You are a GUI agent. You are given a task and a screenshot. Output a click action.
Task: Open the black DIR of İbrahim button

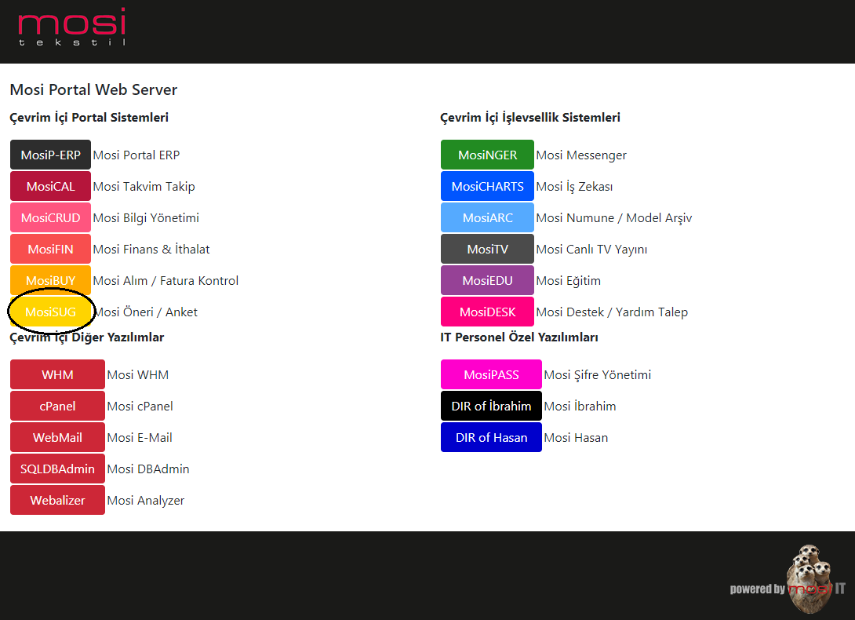491,406
